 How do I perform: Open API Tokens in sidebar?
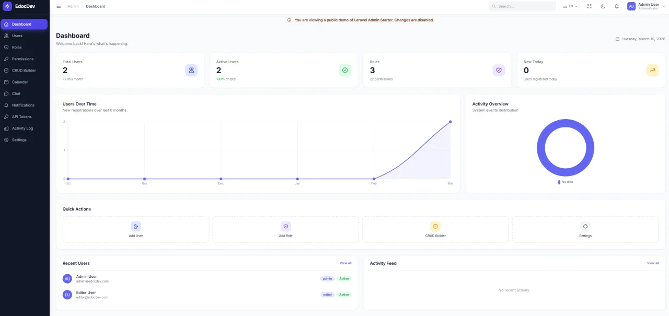click(x=25, y=116)
